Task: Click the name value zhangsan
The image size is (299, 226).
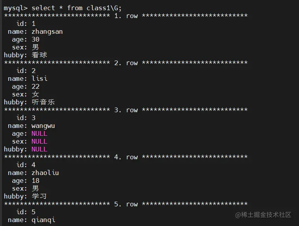Action: tap(47, 31)
